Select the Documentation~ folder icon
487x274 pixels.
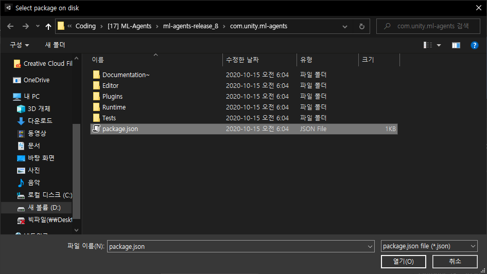tap(96, 75)
